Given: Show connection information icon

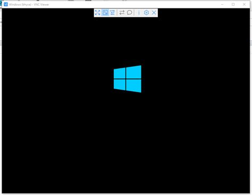Looking at the screenshot, I should point(139,13).
